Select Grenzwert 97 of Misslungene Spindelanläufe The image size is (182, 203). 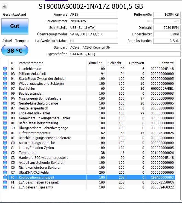pos(142,98)
